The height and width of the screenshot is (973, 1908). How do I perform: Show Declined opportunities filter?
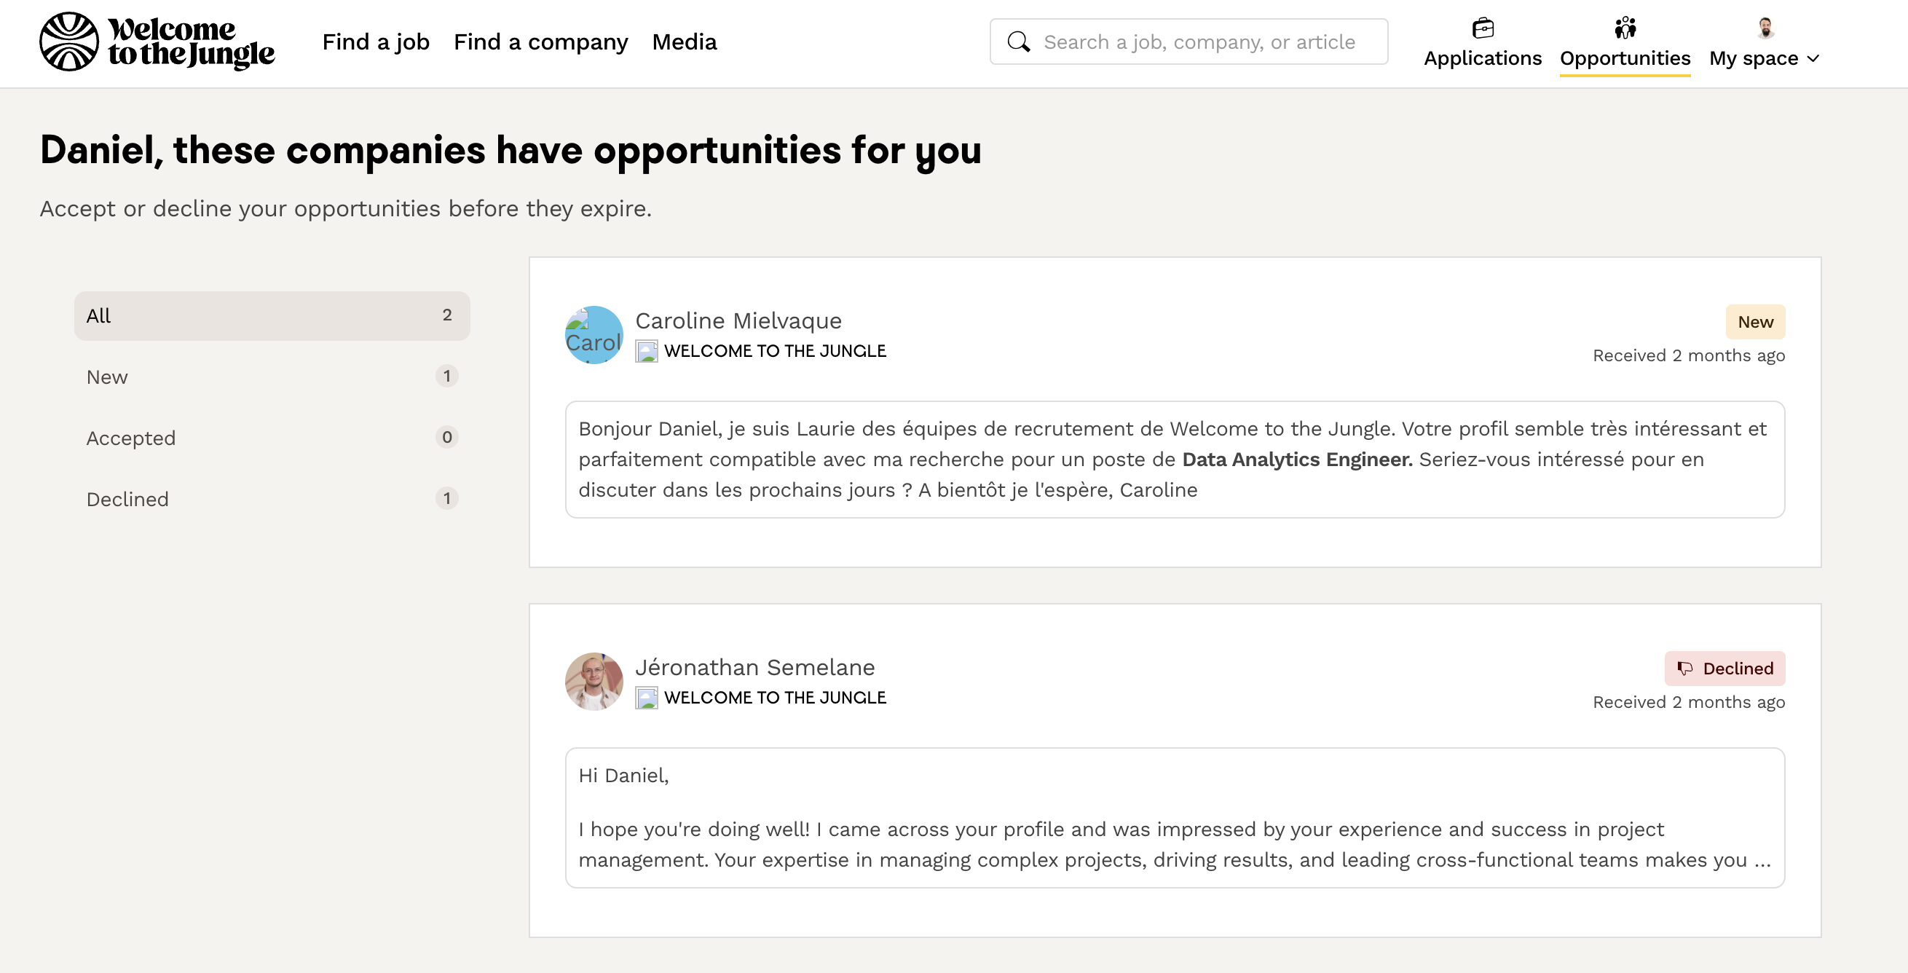(x=272, y=499)
